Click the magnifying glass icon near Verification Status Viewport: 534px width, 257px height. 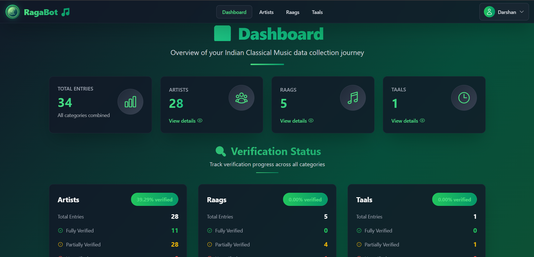coord(221,151)
